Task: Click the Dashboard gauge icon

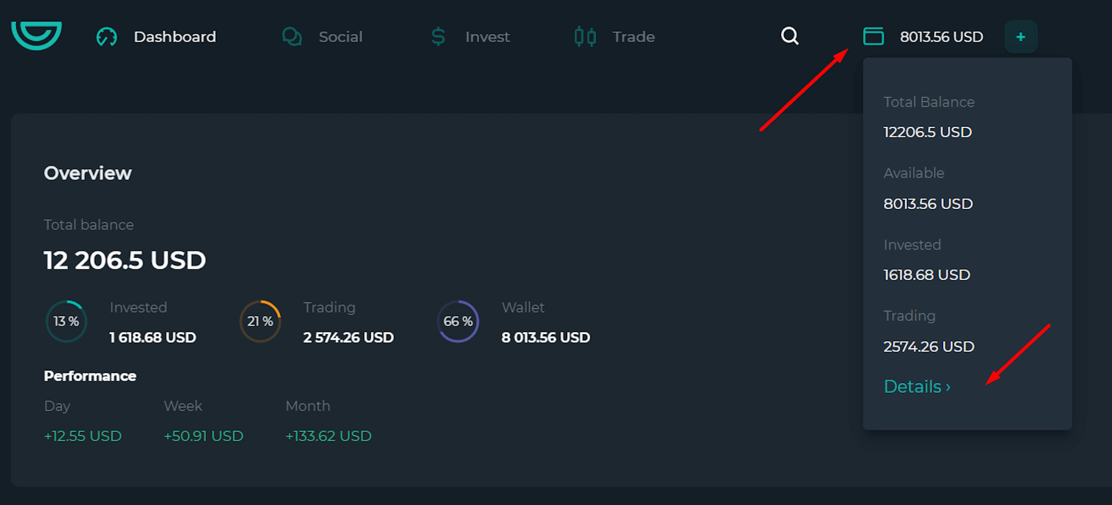Action: (x=106, y=37)
